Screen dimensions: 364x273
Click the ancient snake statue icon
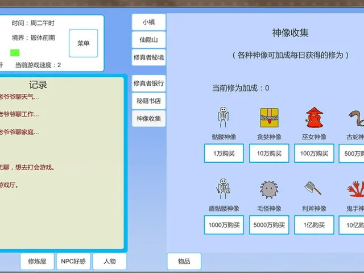click(x=357, y=118)
